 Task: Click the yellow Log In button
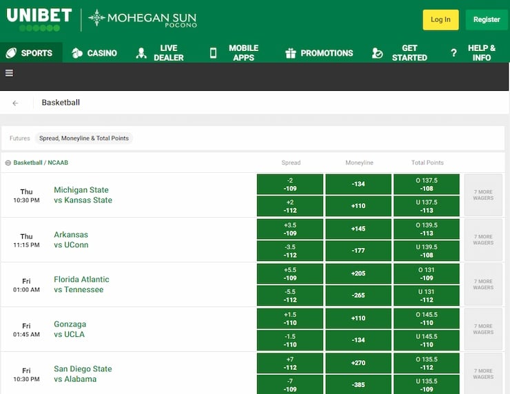(x=440, y=20)
